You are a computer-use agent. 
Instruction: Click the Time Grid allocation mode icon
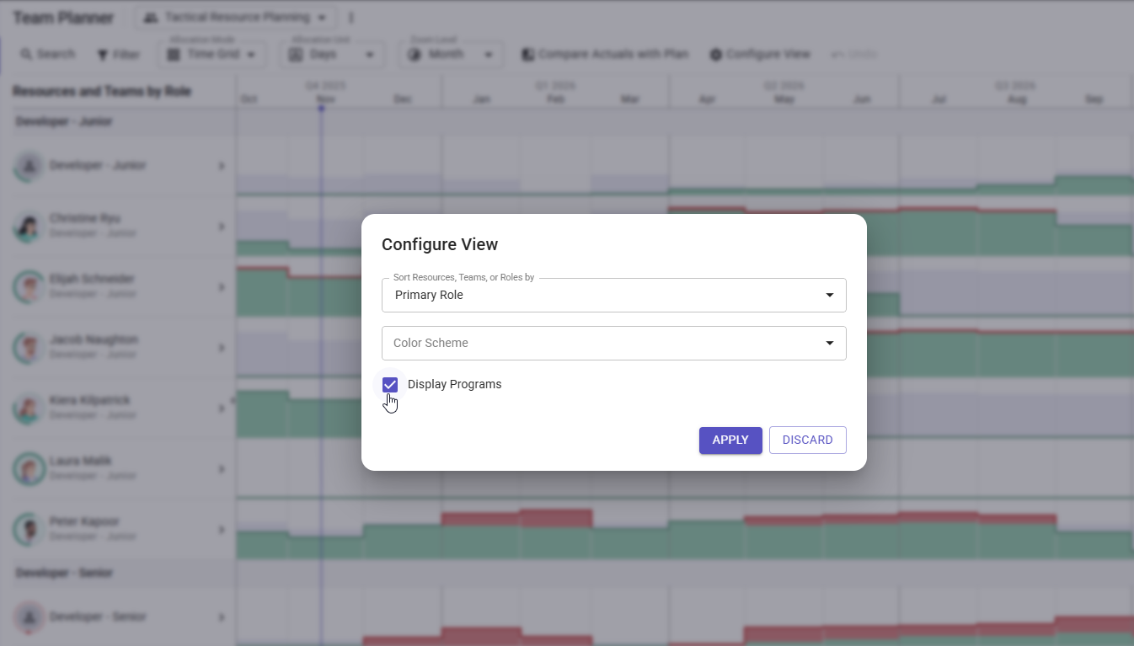click(x=174, y=55)
